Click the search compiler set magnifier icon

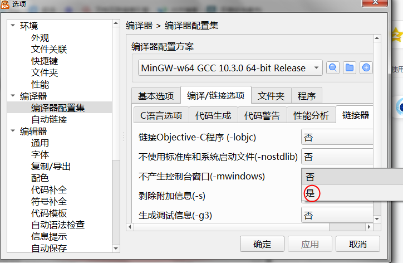(x=332, y=68)
